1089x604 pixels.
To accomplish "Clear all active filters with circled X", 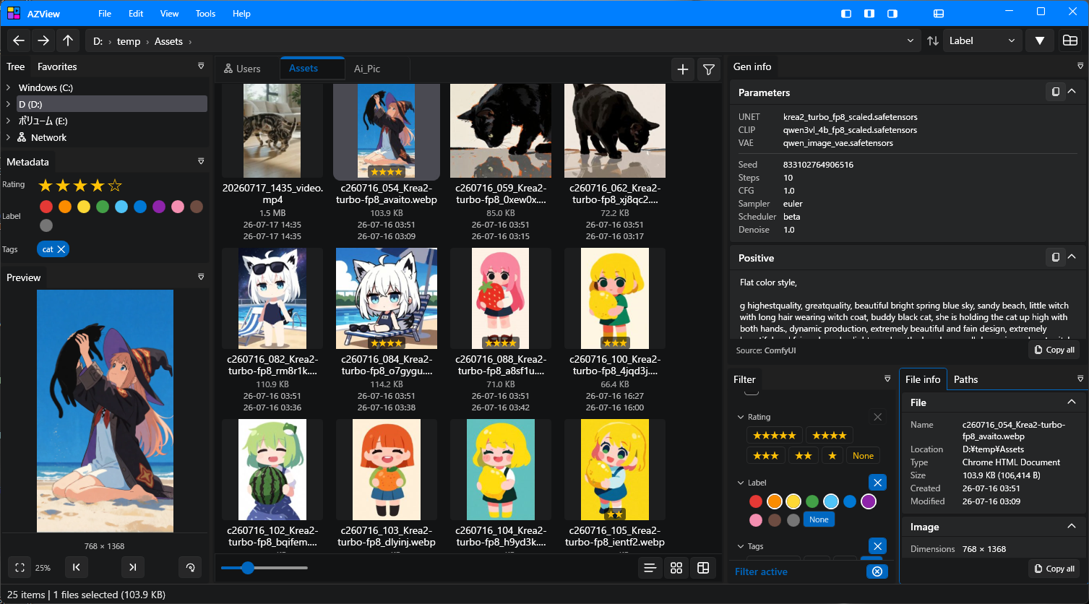I will pyautogui.click(x=877, y=571).
